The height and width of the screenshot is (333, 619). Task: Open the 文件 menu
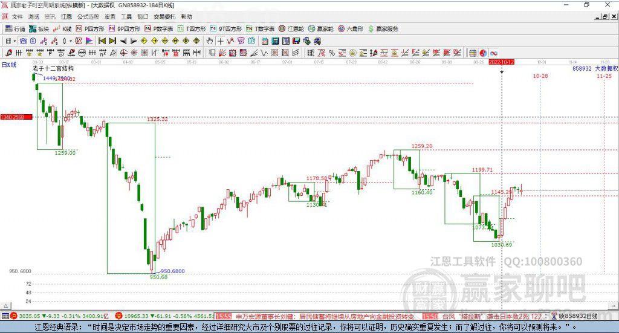coord(17,16)
